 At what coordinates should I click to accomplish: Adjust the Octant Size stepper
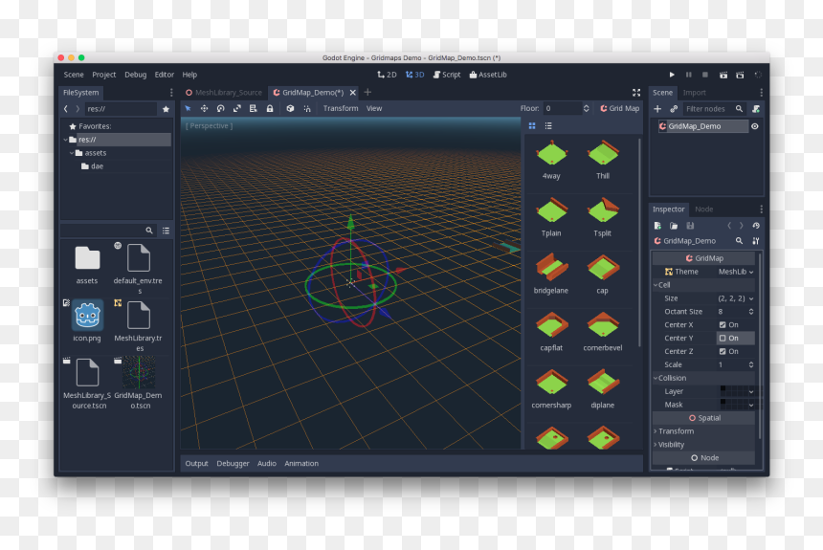[751, 311]
